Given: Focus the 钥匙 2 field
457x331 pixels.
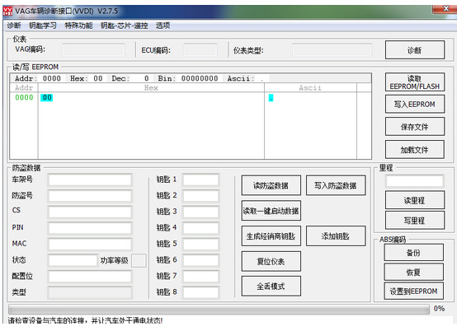Looking at the screenshot, I should tap(200, 196).
